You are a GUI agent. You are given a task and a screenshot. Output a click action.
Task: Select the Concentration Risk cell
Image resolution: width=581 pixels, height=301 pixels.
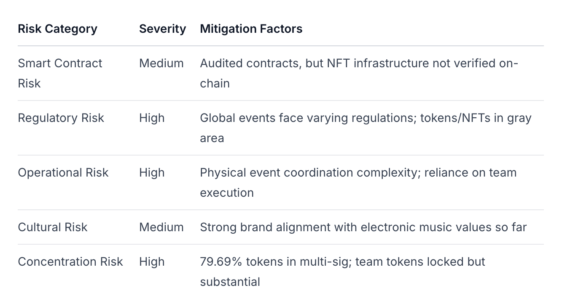[70, 261]
